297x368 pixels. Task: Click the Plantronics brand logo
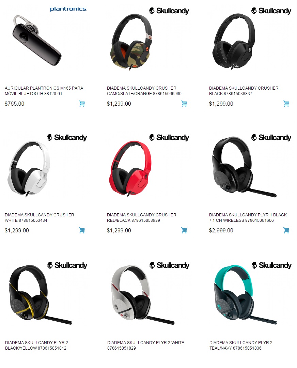[x=68, y=9]
